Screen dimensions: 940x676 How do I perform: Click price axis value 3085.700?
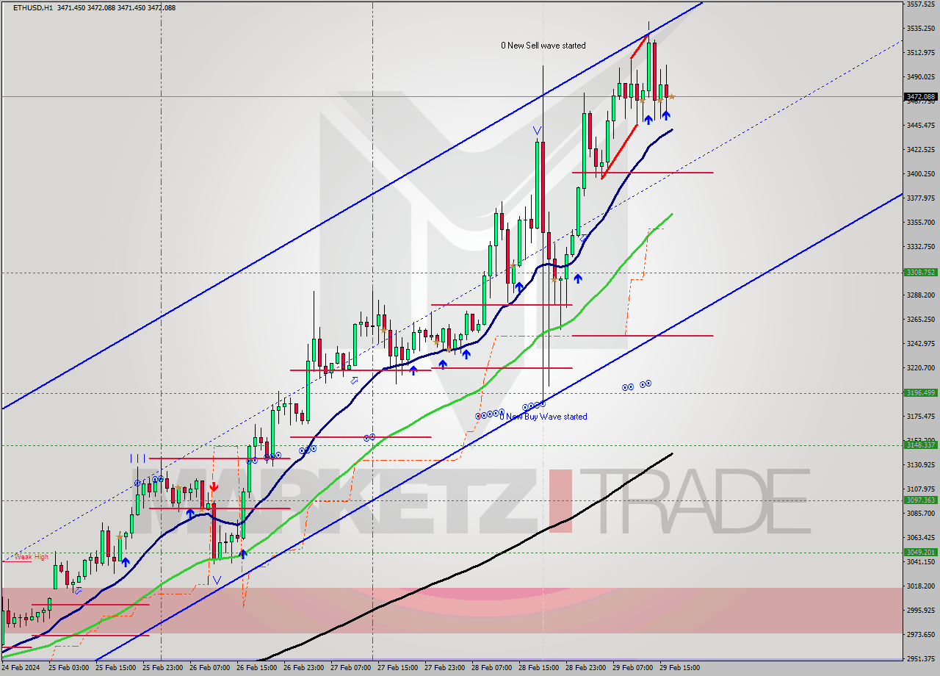[920, 514]
